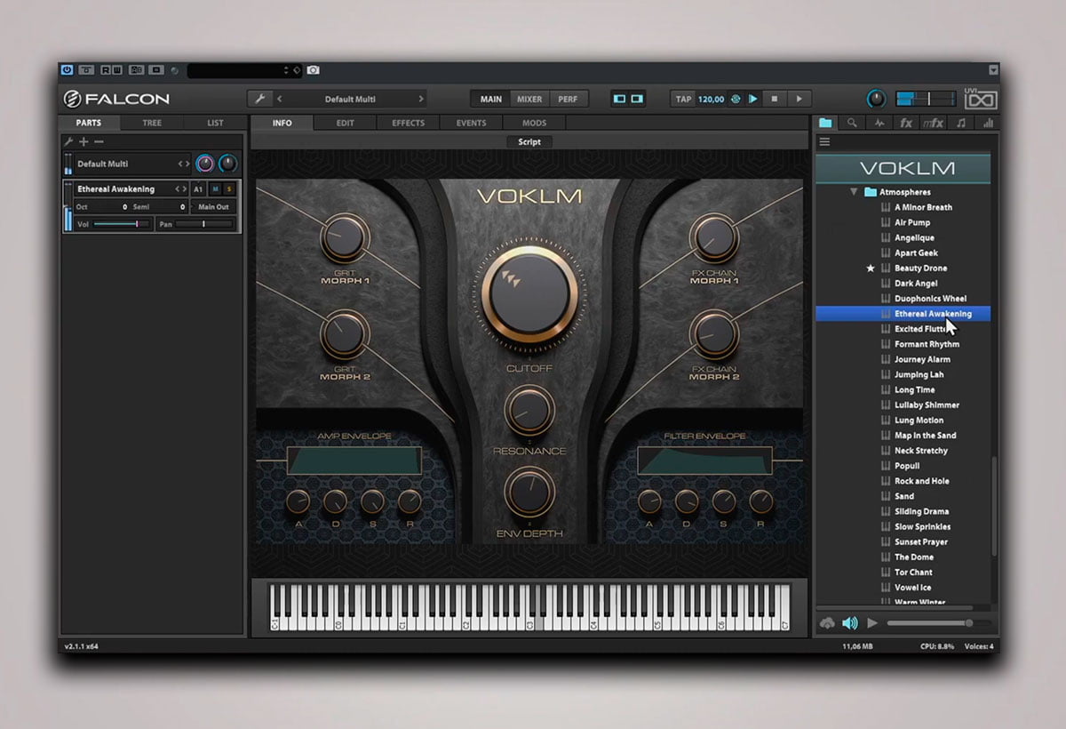Click the part Pan slider
The width and height of the screenshot is (1066, 729).
coord(203,224)
